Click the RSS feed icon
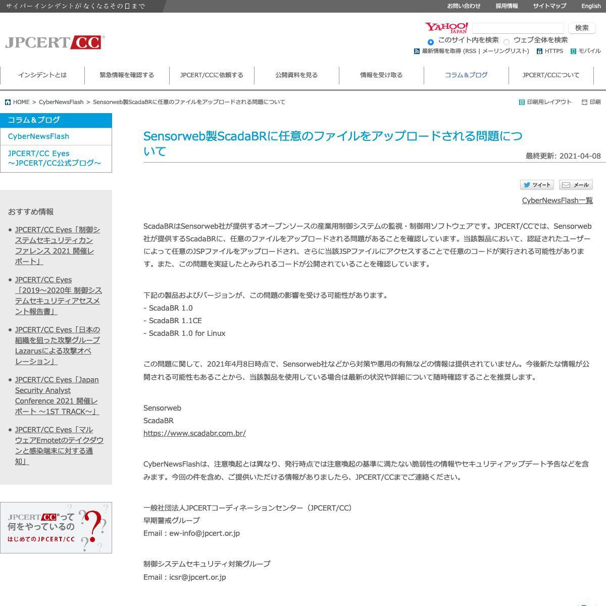This screenshot has height=606, width=606. 417,52
